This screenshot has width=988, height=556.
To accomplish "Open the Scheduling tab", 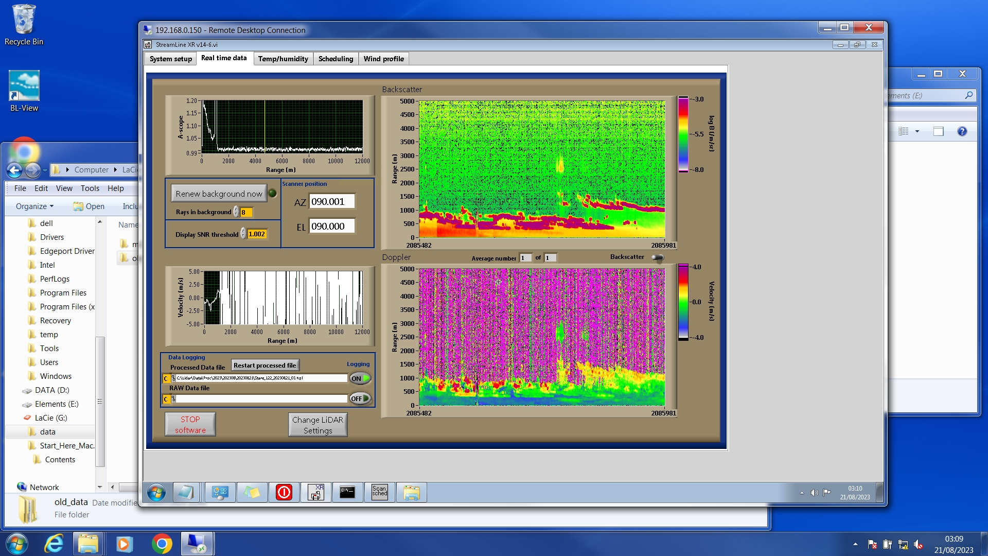I will point(336,59).
